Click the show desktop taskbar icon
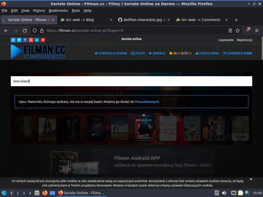The image size is (263, 197). (x=52, y=193)
